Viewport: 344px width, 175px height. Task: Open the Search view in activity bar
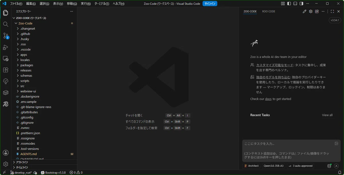pyautogui.click(x=5, y=24)
